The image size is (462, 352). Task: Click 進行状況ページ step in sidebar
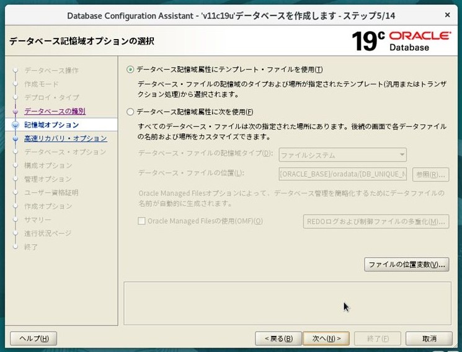(48, 233)
